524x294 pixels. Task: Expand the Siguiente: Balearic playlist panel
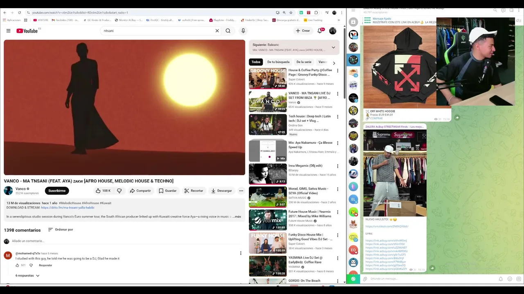pos(333,47)
